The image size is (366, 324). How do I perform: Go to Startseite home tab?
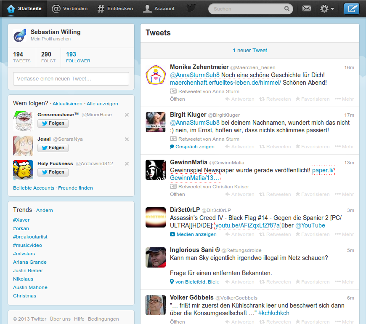[24, 9]
